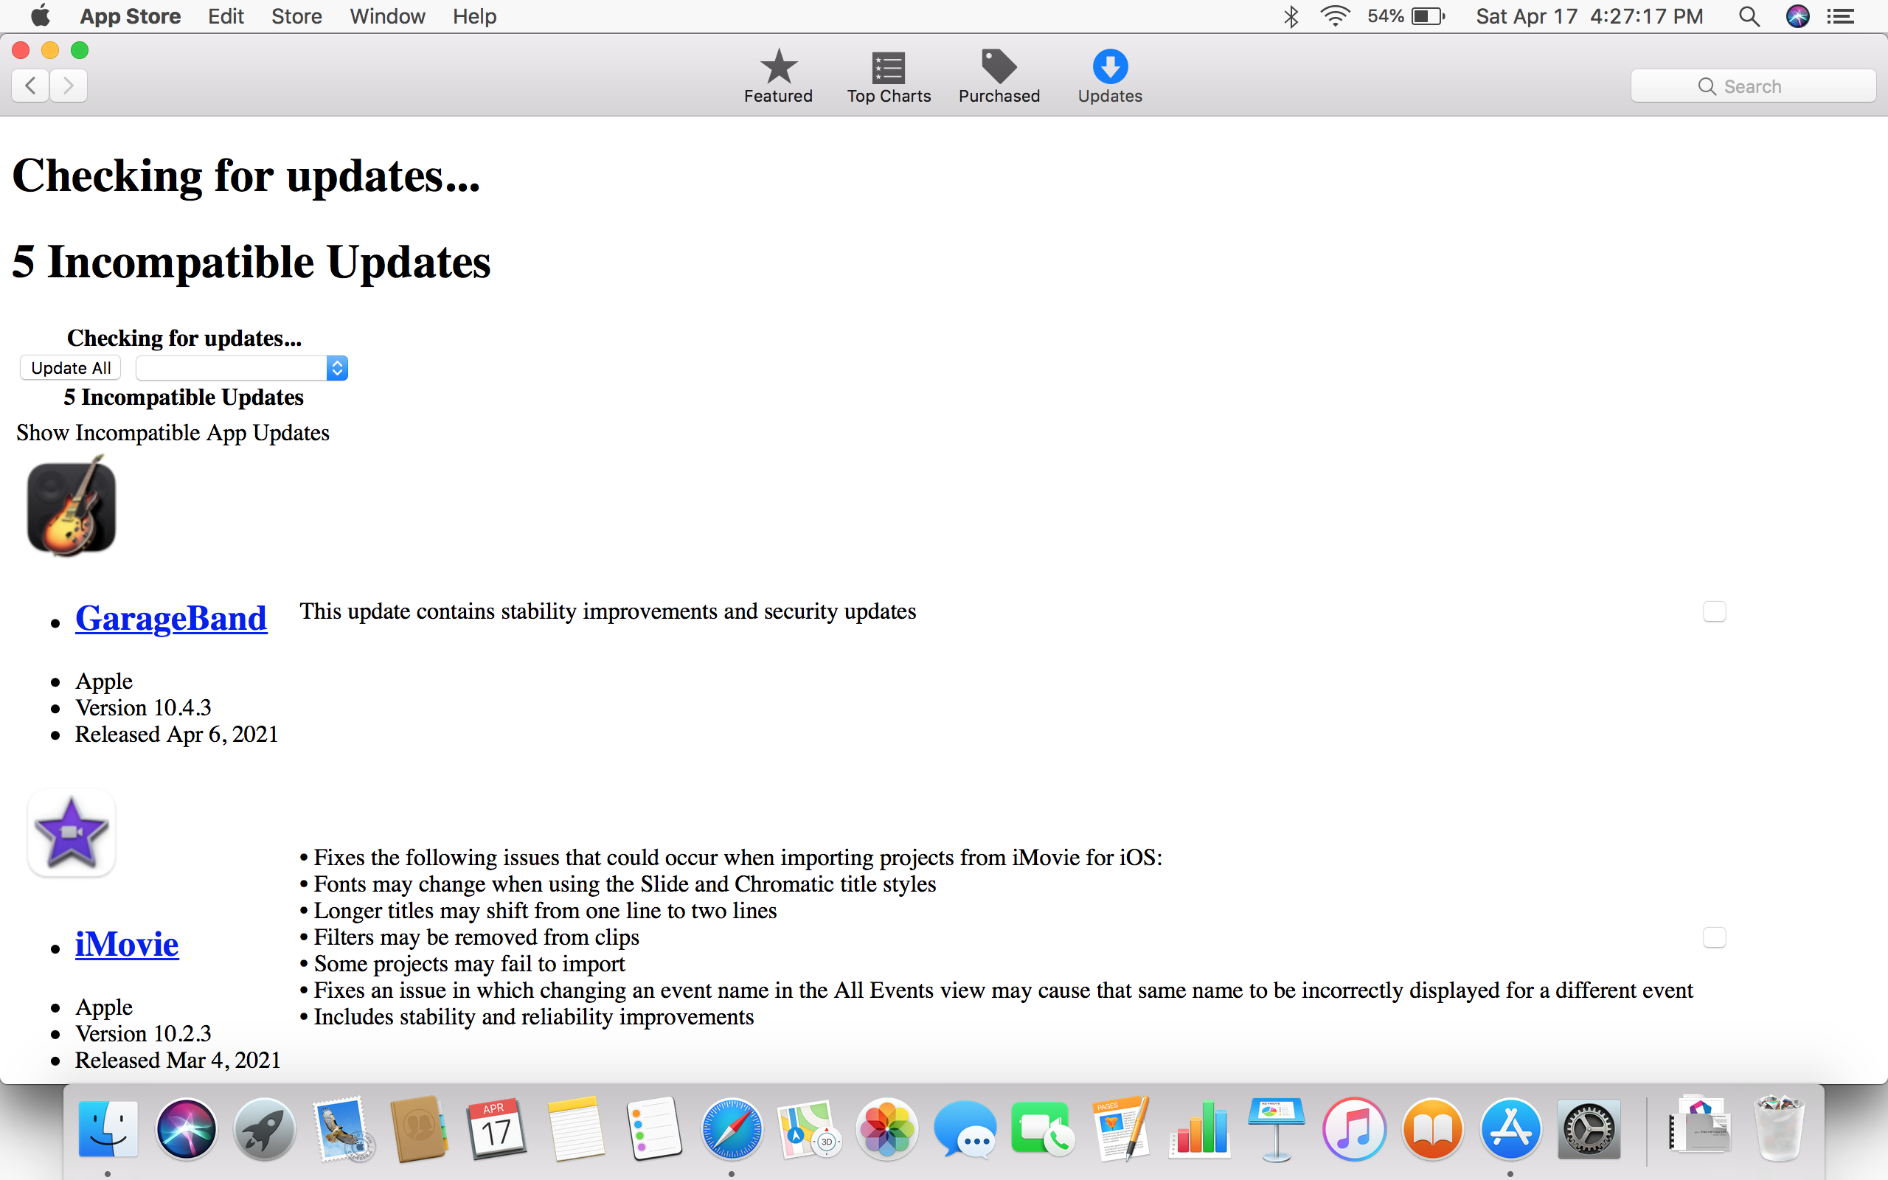Image resolution: width=1888 pixels, height=1180 pixels.
Task: Open the Store menu
Action: point(296,16)
